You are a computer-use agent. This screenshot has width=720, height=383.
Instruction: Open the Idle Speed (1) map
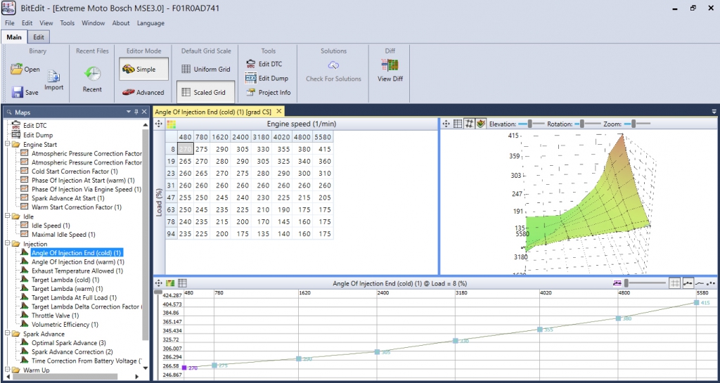(x=51, y=226)
